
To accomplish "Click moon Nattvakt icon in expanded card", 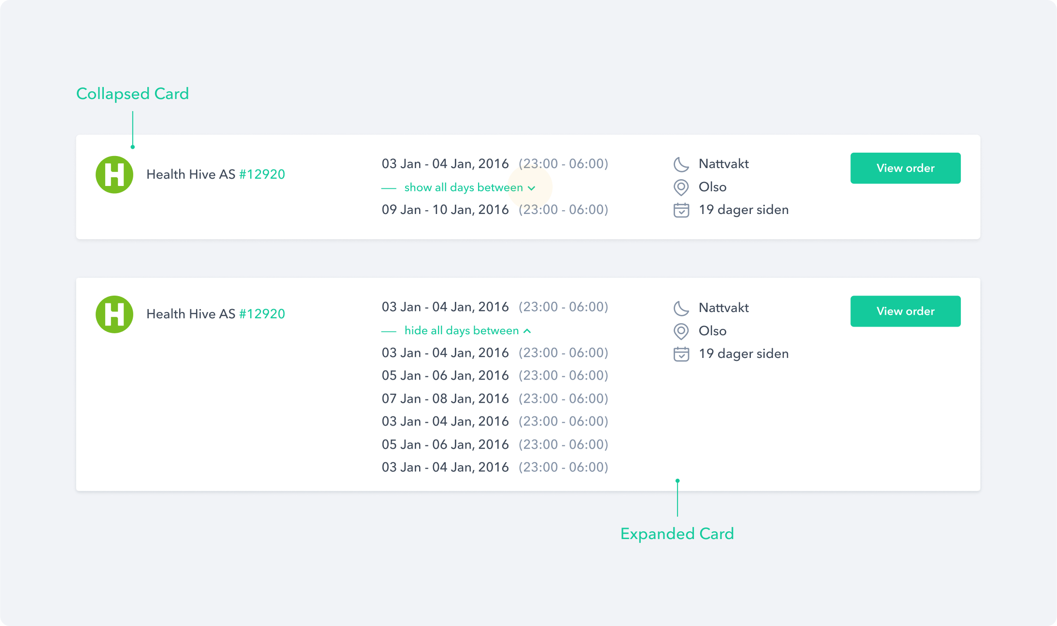I will click(681, 308).
